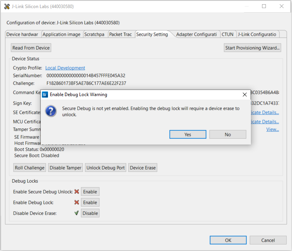Open the CTUN tab
This screenshot has height=251, width=292.
coord(227,34)
